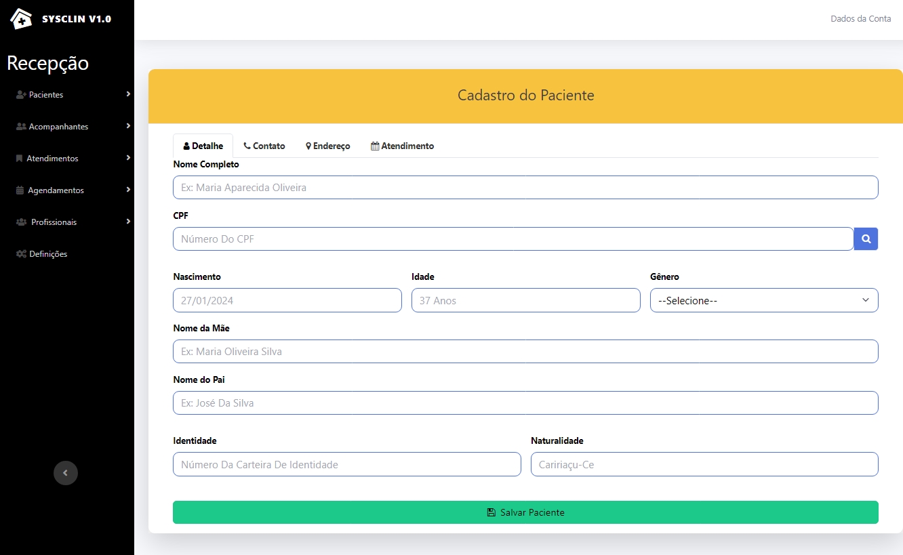This screenshot has height=555, width=903.
Task: Click the Profissionais group icon in sidebar
Action: 21,222
